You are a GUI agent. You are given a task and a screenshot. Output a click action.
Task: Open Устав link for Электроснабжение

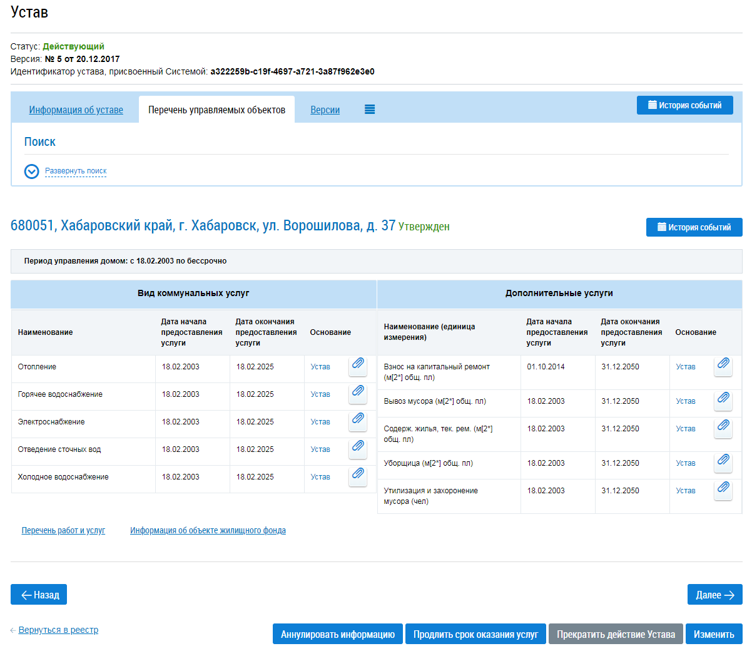320,422
